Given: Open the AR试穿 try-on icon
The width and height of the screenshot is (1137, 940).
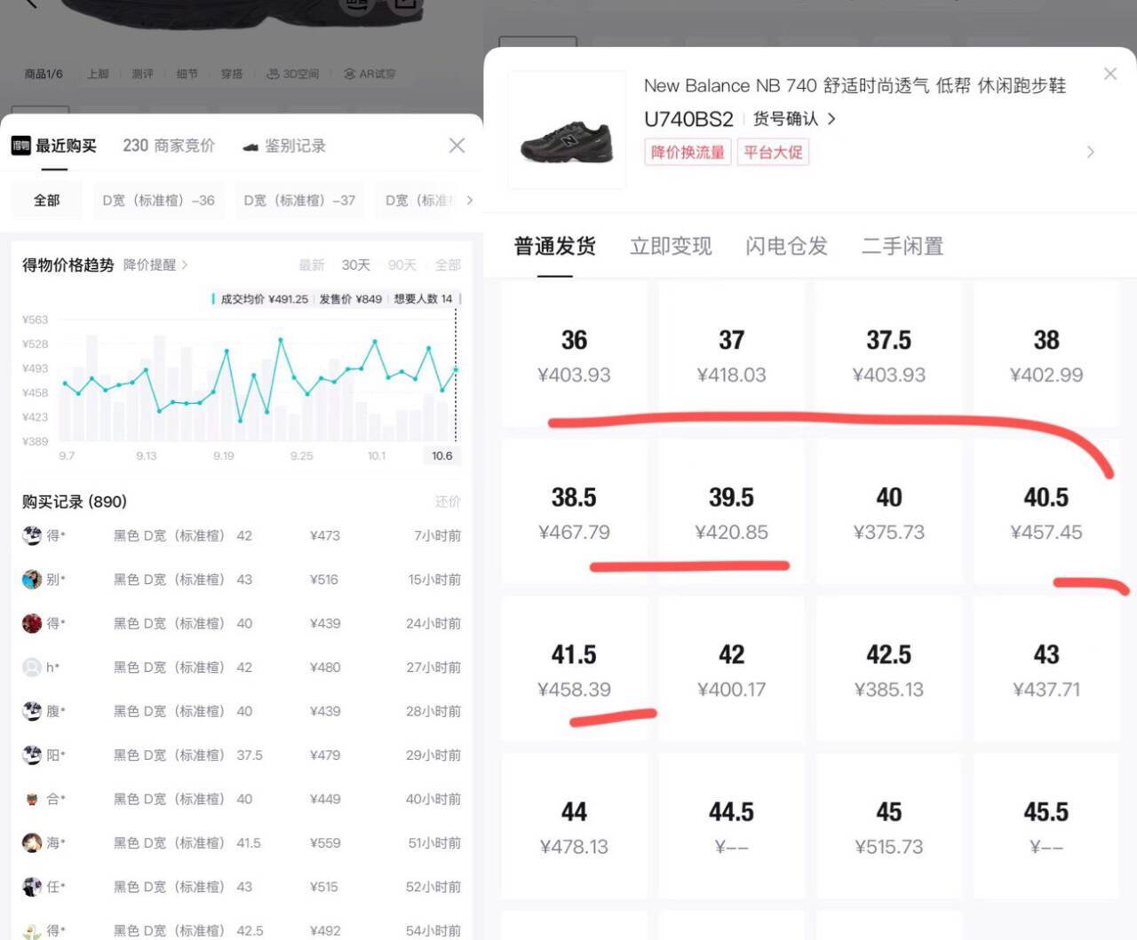Looking at the screenshot, I should click(x=370, y=74).
